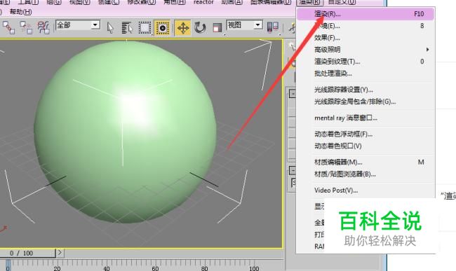The width and height of the screenshot is (456, 271).
Task: Choose the Select and Scale tool
Action: [217, 28]
